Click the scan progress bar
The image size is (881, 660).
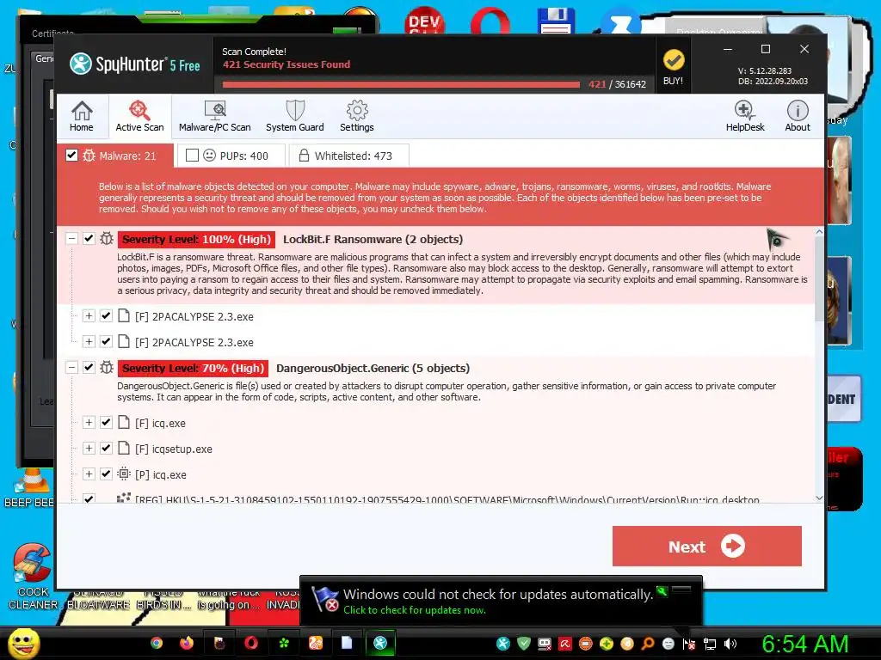401,85
